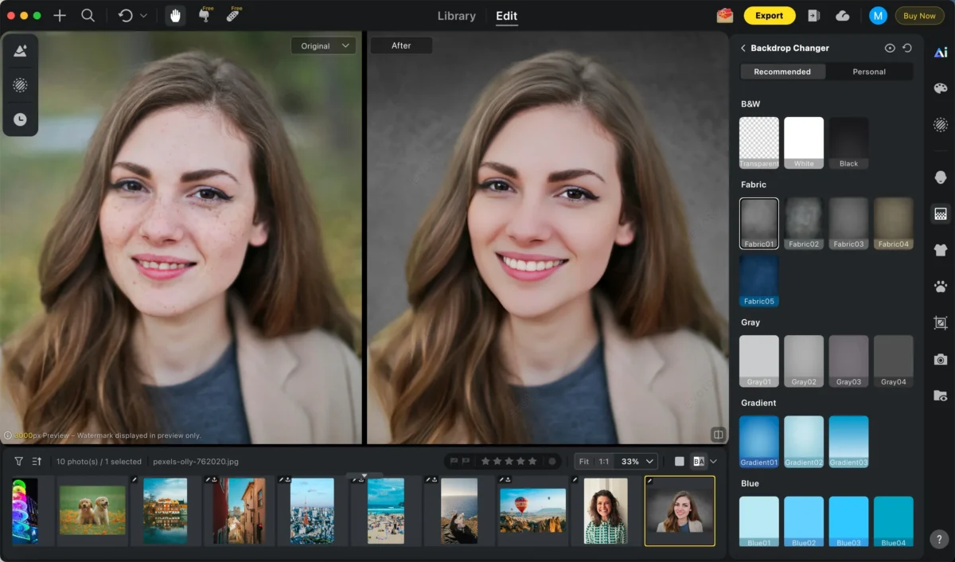
Task: Open the AI tools panel
Action: tap(941, 53)
